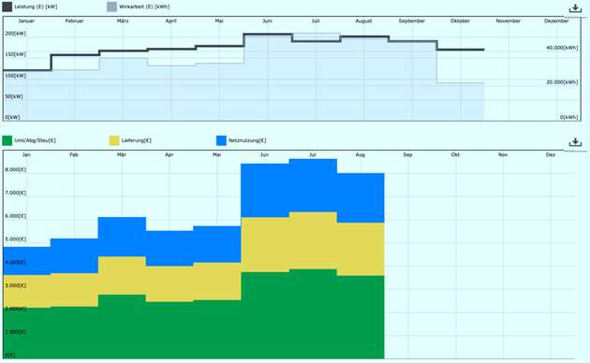
Task: Select the Dezember label in upper chart
Action: point(556,21)
